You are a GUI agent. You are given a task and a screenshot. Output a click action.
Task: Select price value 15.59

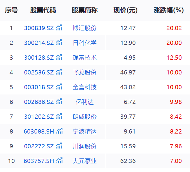click(128, 146)
